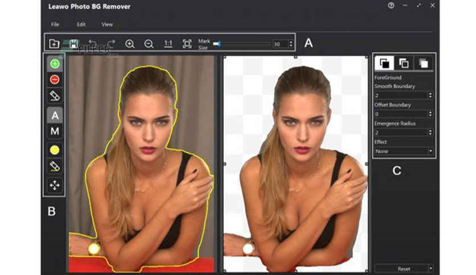Select the move/pan arrows tool
476x275 pixels.
(x=55, y=185)
